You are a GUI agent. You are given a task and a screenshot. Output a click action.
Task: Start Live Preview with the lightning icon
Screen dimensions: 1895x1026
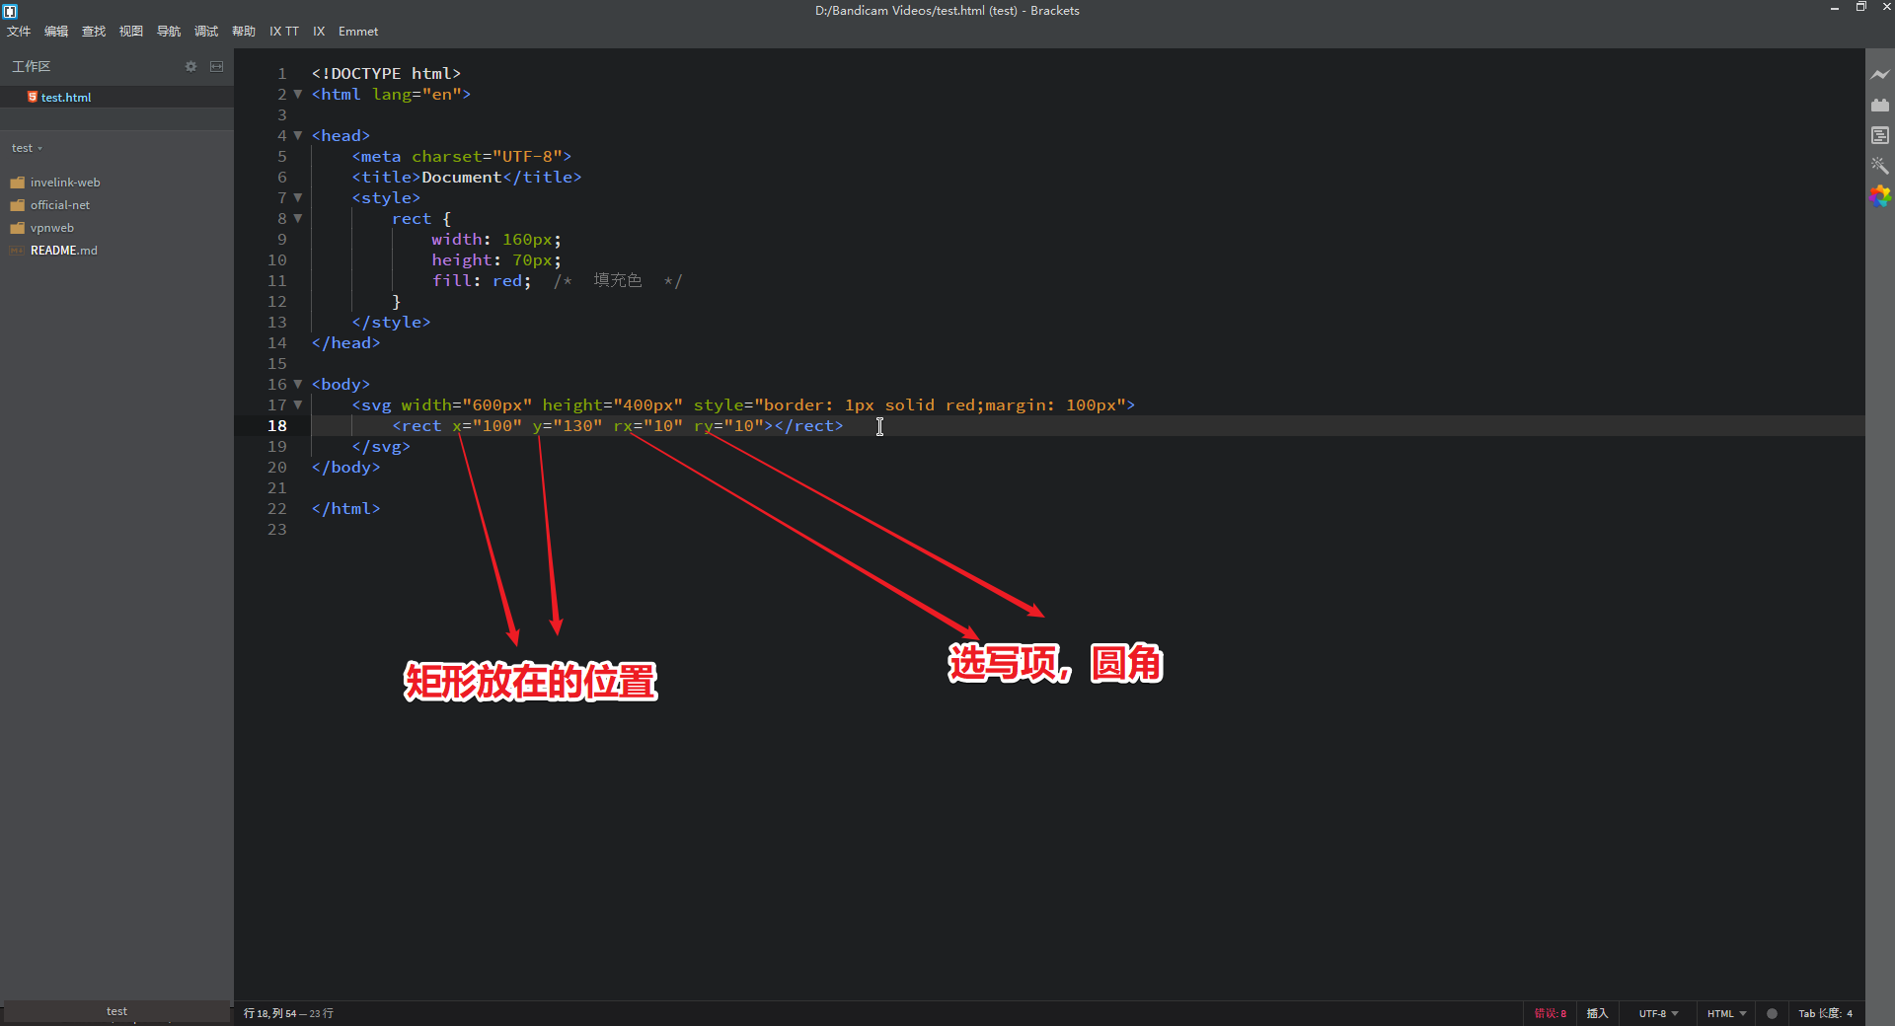coord(1879,75)
